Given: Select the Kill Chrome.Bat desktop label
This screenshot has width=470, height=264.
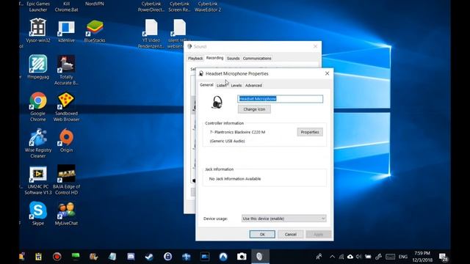Looking at the screenshot, I should click(66, 7).
